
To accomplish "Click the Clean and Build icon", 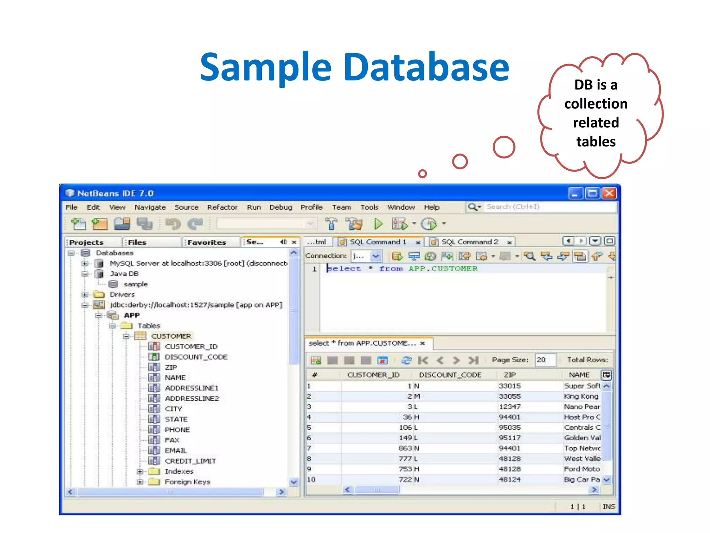I will 354,224.
